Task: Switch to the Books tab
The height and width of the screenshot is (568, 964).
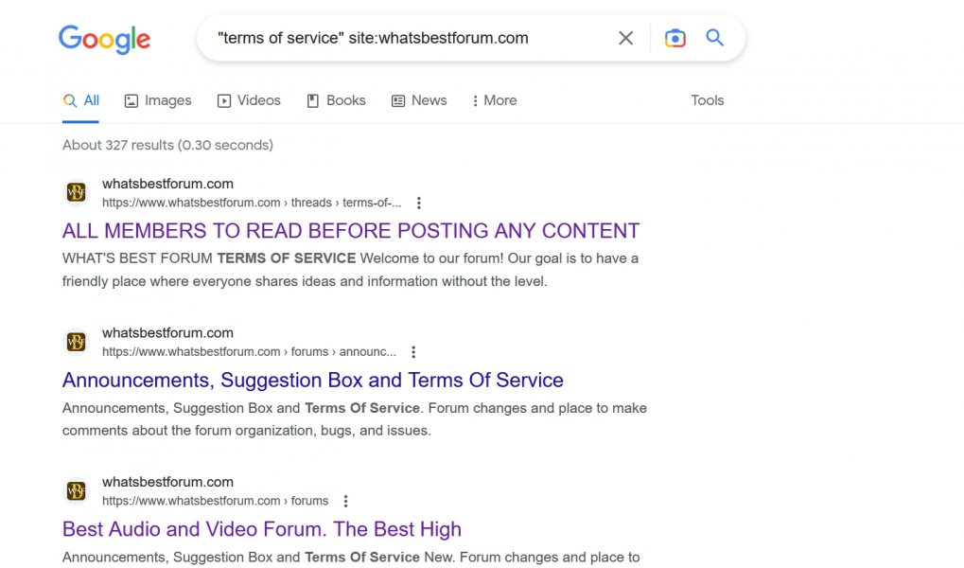Action: click(336, 100)
